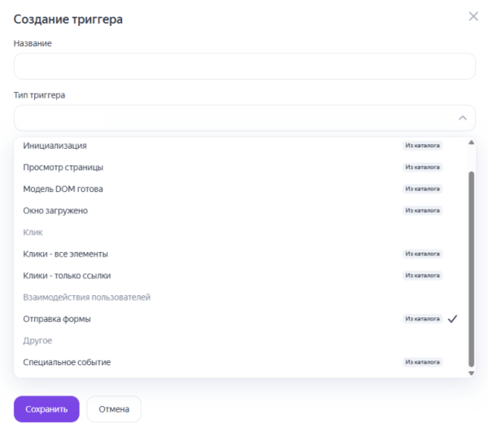Select Клики - только ссылки option

[67, 276]
